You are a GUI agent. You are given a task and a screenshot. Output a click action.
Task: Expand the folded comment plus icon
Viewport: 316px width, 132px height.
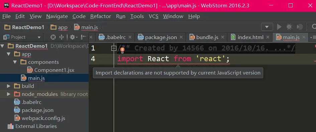(114, 48)
